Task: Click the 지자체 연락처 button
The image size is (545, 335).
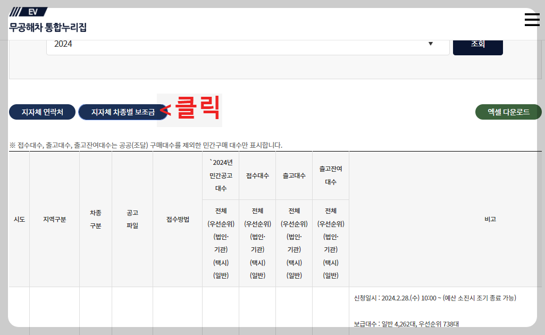Action: 42,112
